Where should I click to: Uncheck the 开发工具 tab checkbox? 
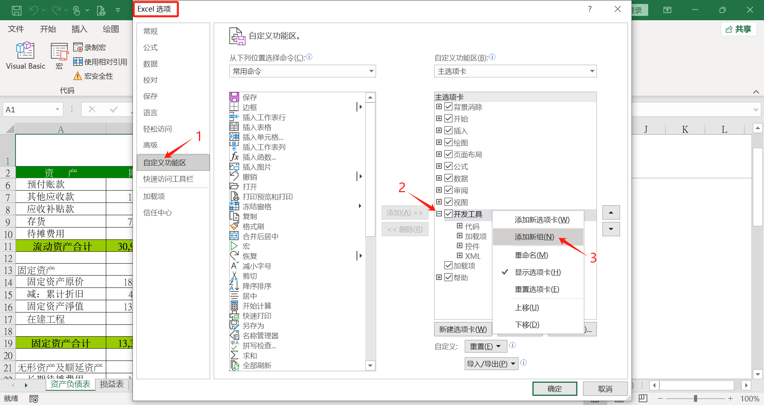pyautogui.click(x=448, y=214)
